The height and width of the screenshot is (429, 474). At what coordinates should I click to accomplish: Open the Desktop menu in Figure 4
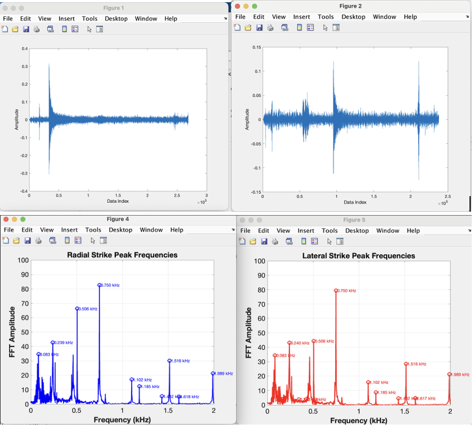click(120, 230)
